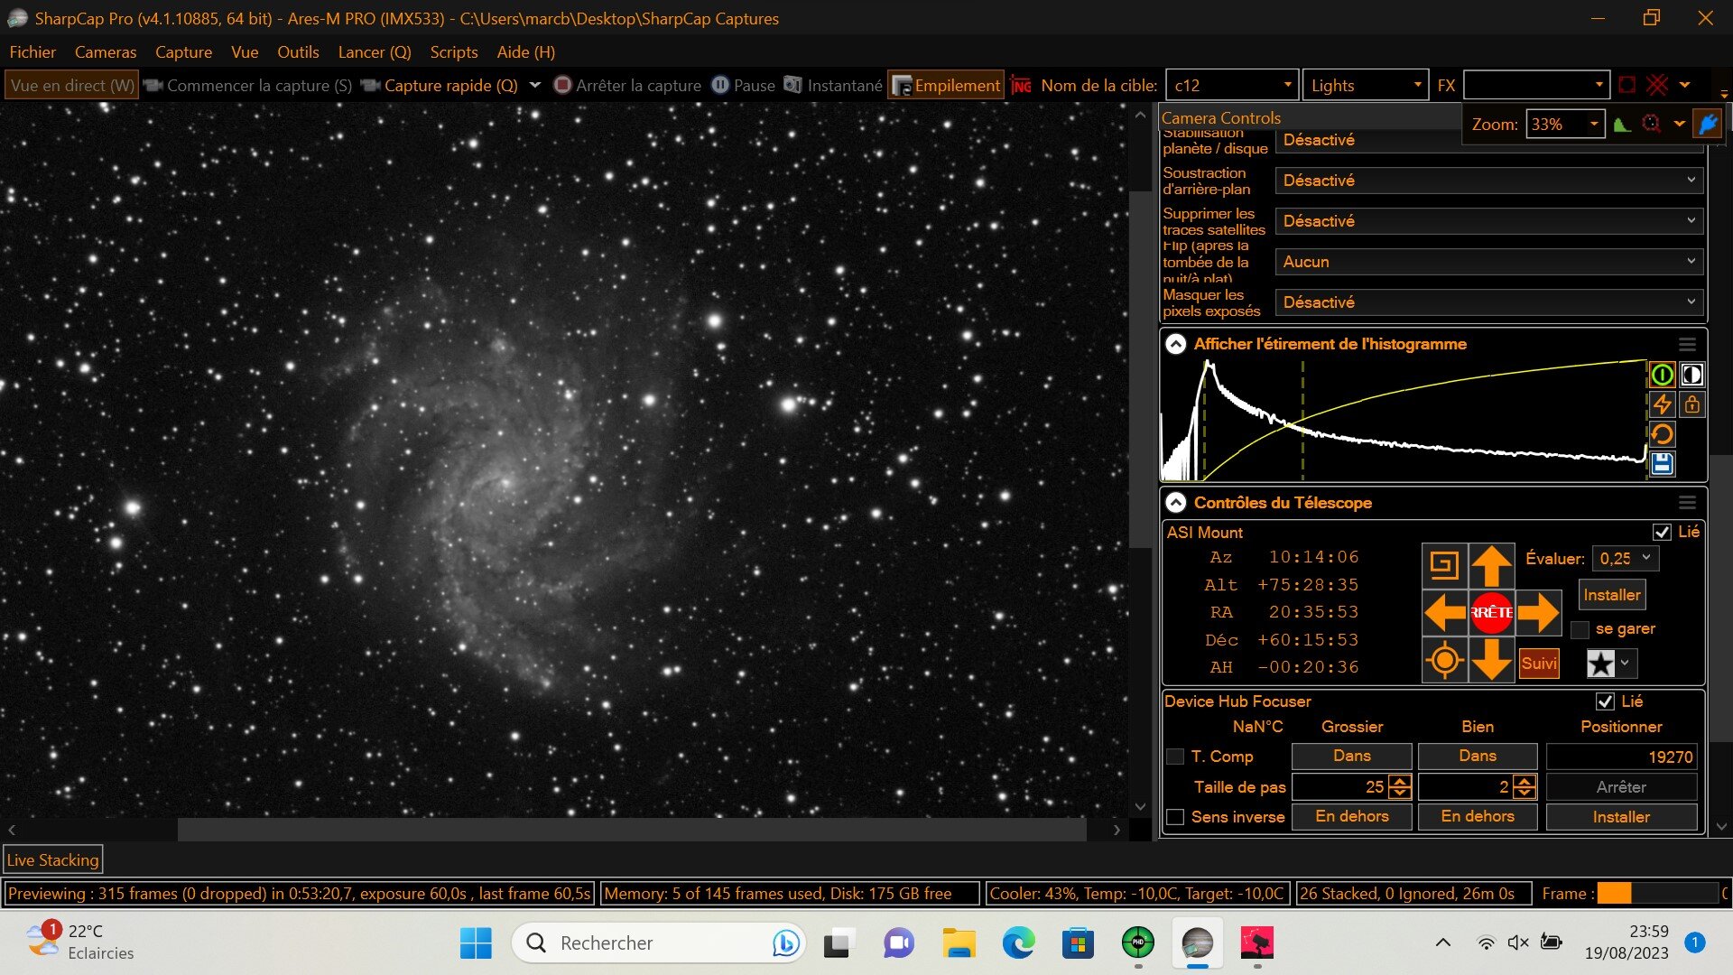Toggle the Lié checkbox for ASI Mount
This screenshot has width=1733, height=975.
[1662, 533]
